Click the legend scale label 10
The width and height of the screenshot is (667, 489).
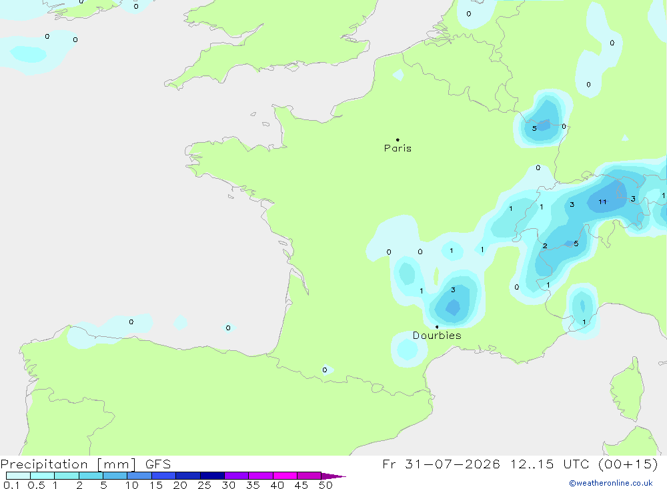(131, 485)
